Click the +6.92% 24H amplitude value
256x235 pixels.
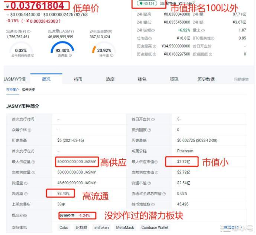(x=184, y=30)
